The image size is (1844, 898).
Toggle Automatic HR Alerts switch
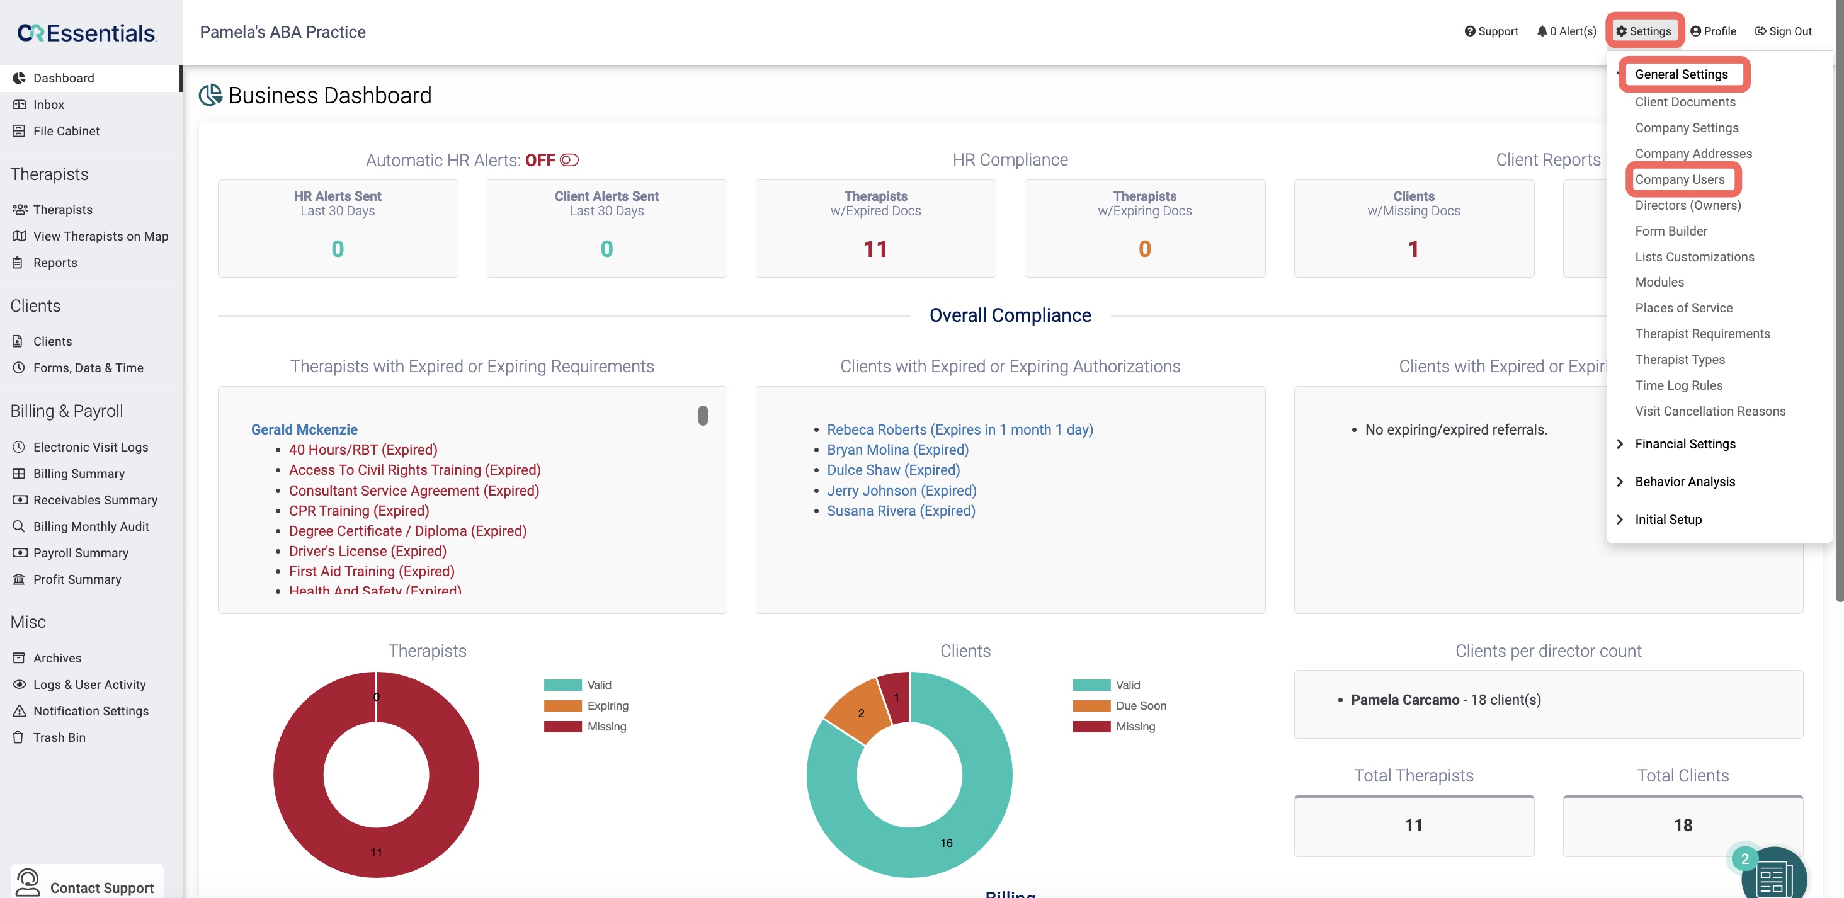click(x=569, y=159)
